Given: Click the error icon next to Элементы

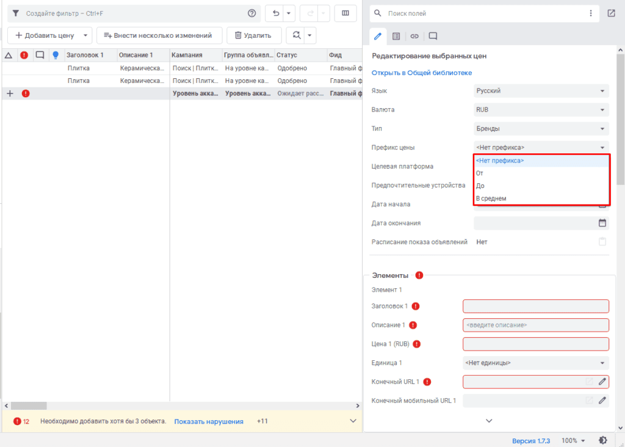Looking at the screenshot, I should point(419,275).
